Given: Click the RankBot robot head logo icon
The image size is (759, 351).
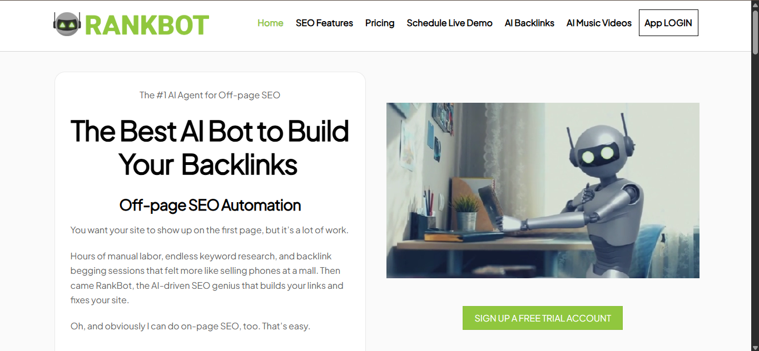Looking at the screenshot, I should [x=67, y=24].
